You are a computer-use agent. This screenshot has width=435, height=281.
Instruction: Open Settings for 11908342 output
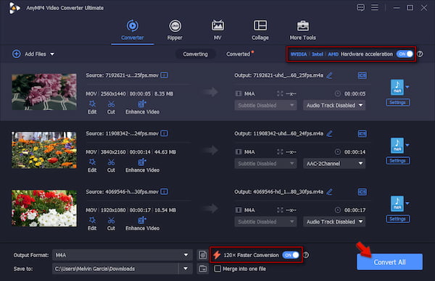point(398,161)
